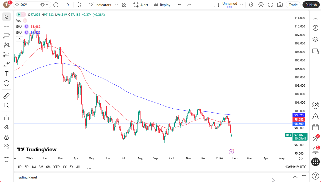Open the Trading Panel tab
Image resolution: width=321 pixels, height=182 pixels.
[26, 177]
